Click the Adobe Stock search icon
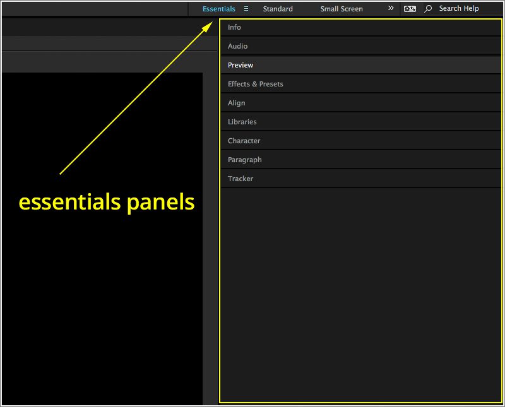The width and height of the screenshot is (505, 407). [x=410, y=9]
